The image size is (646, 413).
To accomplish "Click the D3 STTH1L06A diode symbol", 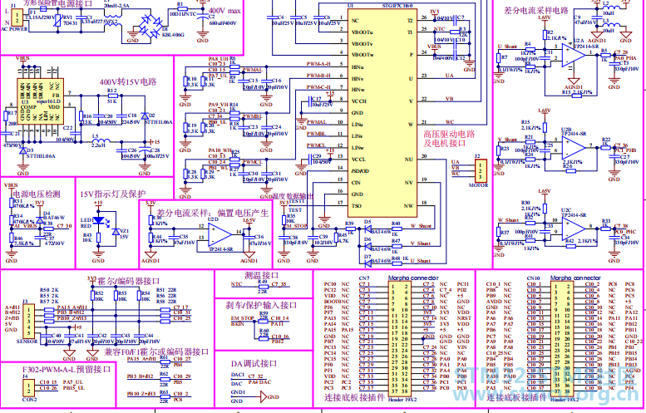I will 22,150.
